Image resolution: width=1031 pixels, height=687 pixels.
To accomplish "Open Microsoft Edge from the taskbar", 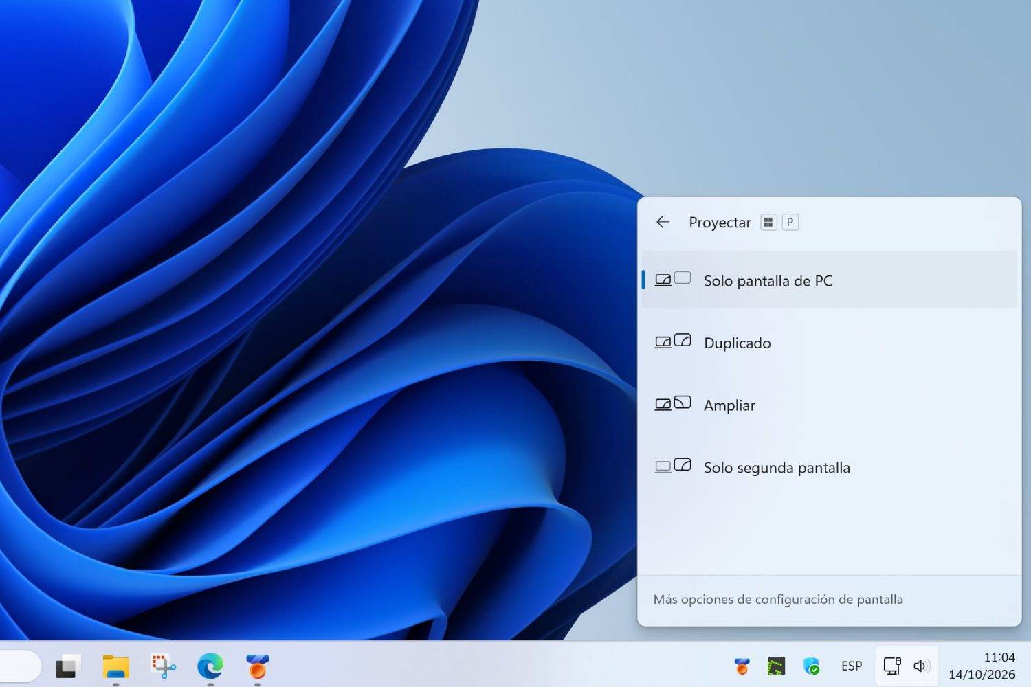I will click(x=210, y=666).
